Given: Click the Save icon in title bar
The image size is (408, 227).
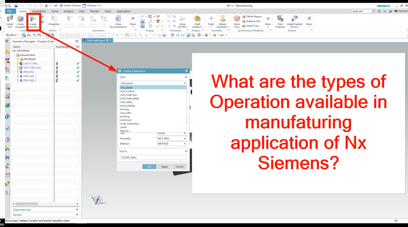Looking at the screenshot, I should tap(16, 6).
